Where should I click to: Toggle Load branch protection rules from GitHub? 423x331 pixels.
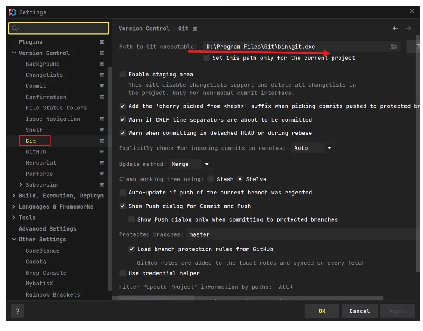(x=132, y=249)
